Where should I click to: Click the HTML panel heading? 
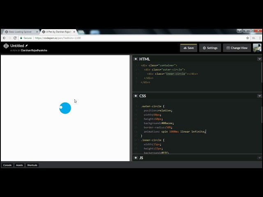(x=145, y=59)
